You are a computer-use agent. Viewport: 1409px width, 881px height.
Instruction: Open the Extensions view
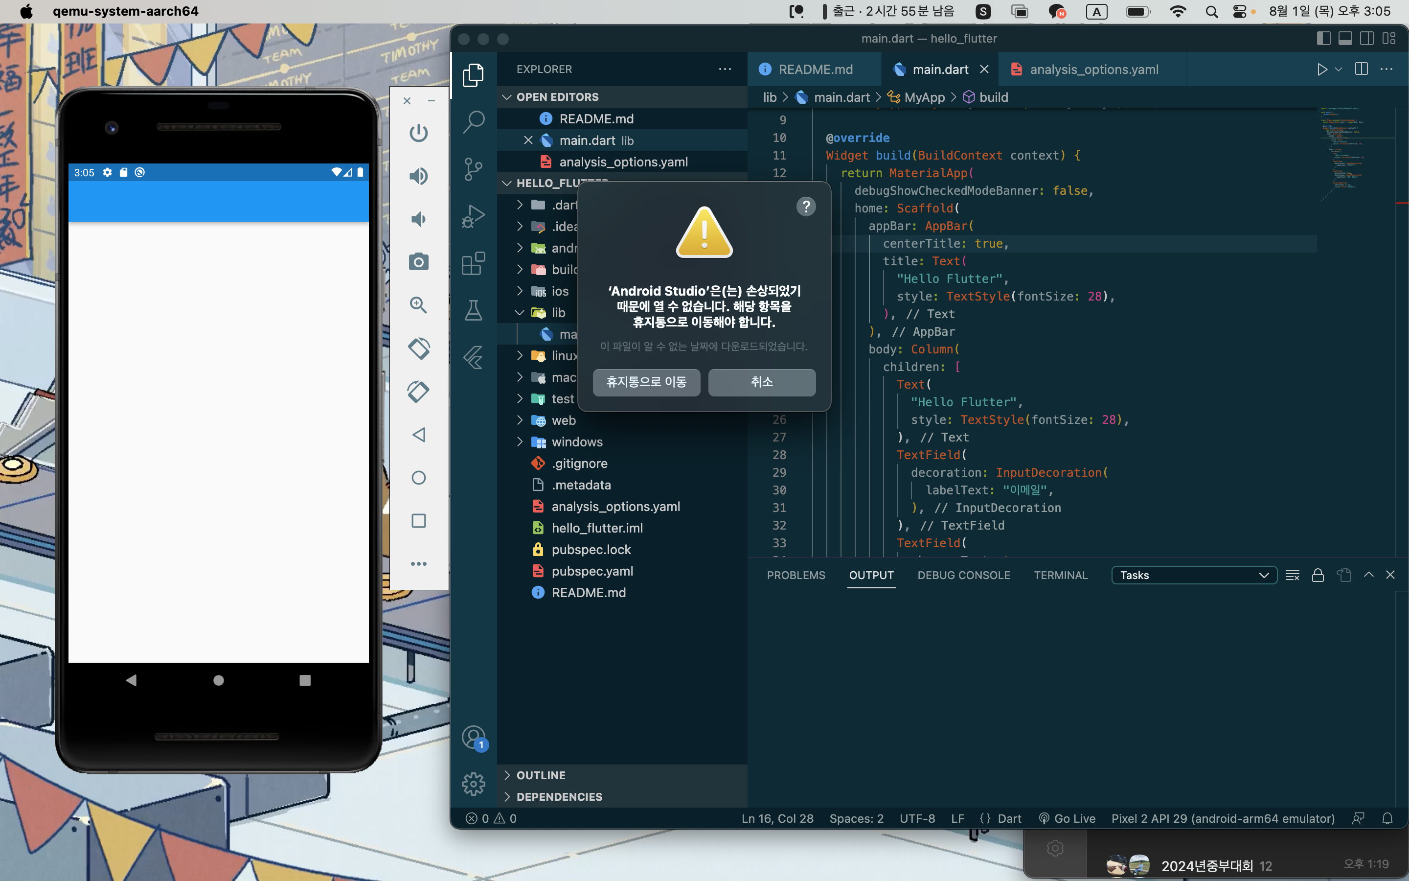pyautogui.click(x=474, y=263)
